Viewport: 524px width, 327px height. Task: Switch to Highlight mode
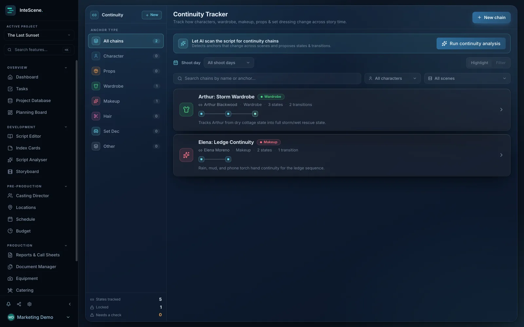click(x=479, y=63)
